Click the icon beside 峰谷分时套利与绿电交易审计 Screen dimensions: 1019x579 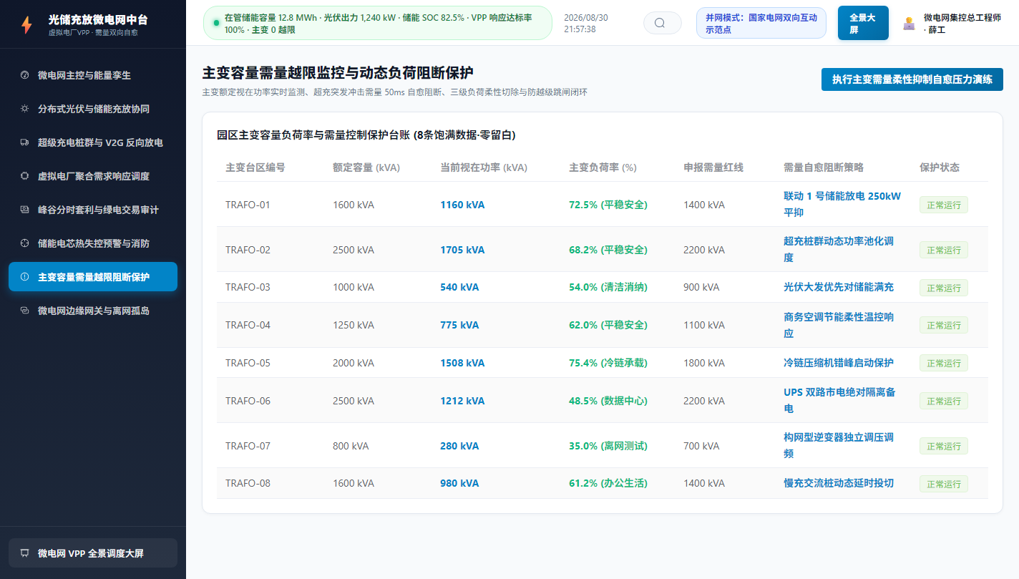(x=24, y=210)
